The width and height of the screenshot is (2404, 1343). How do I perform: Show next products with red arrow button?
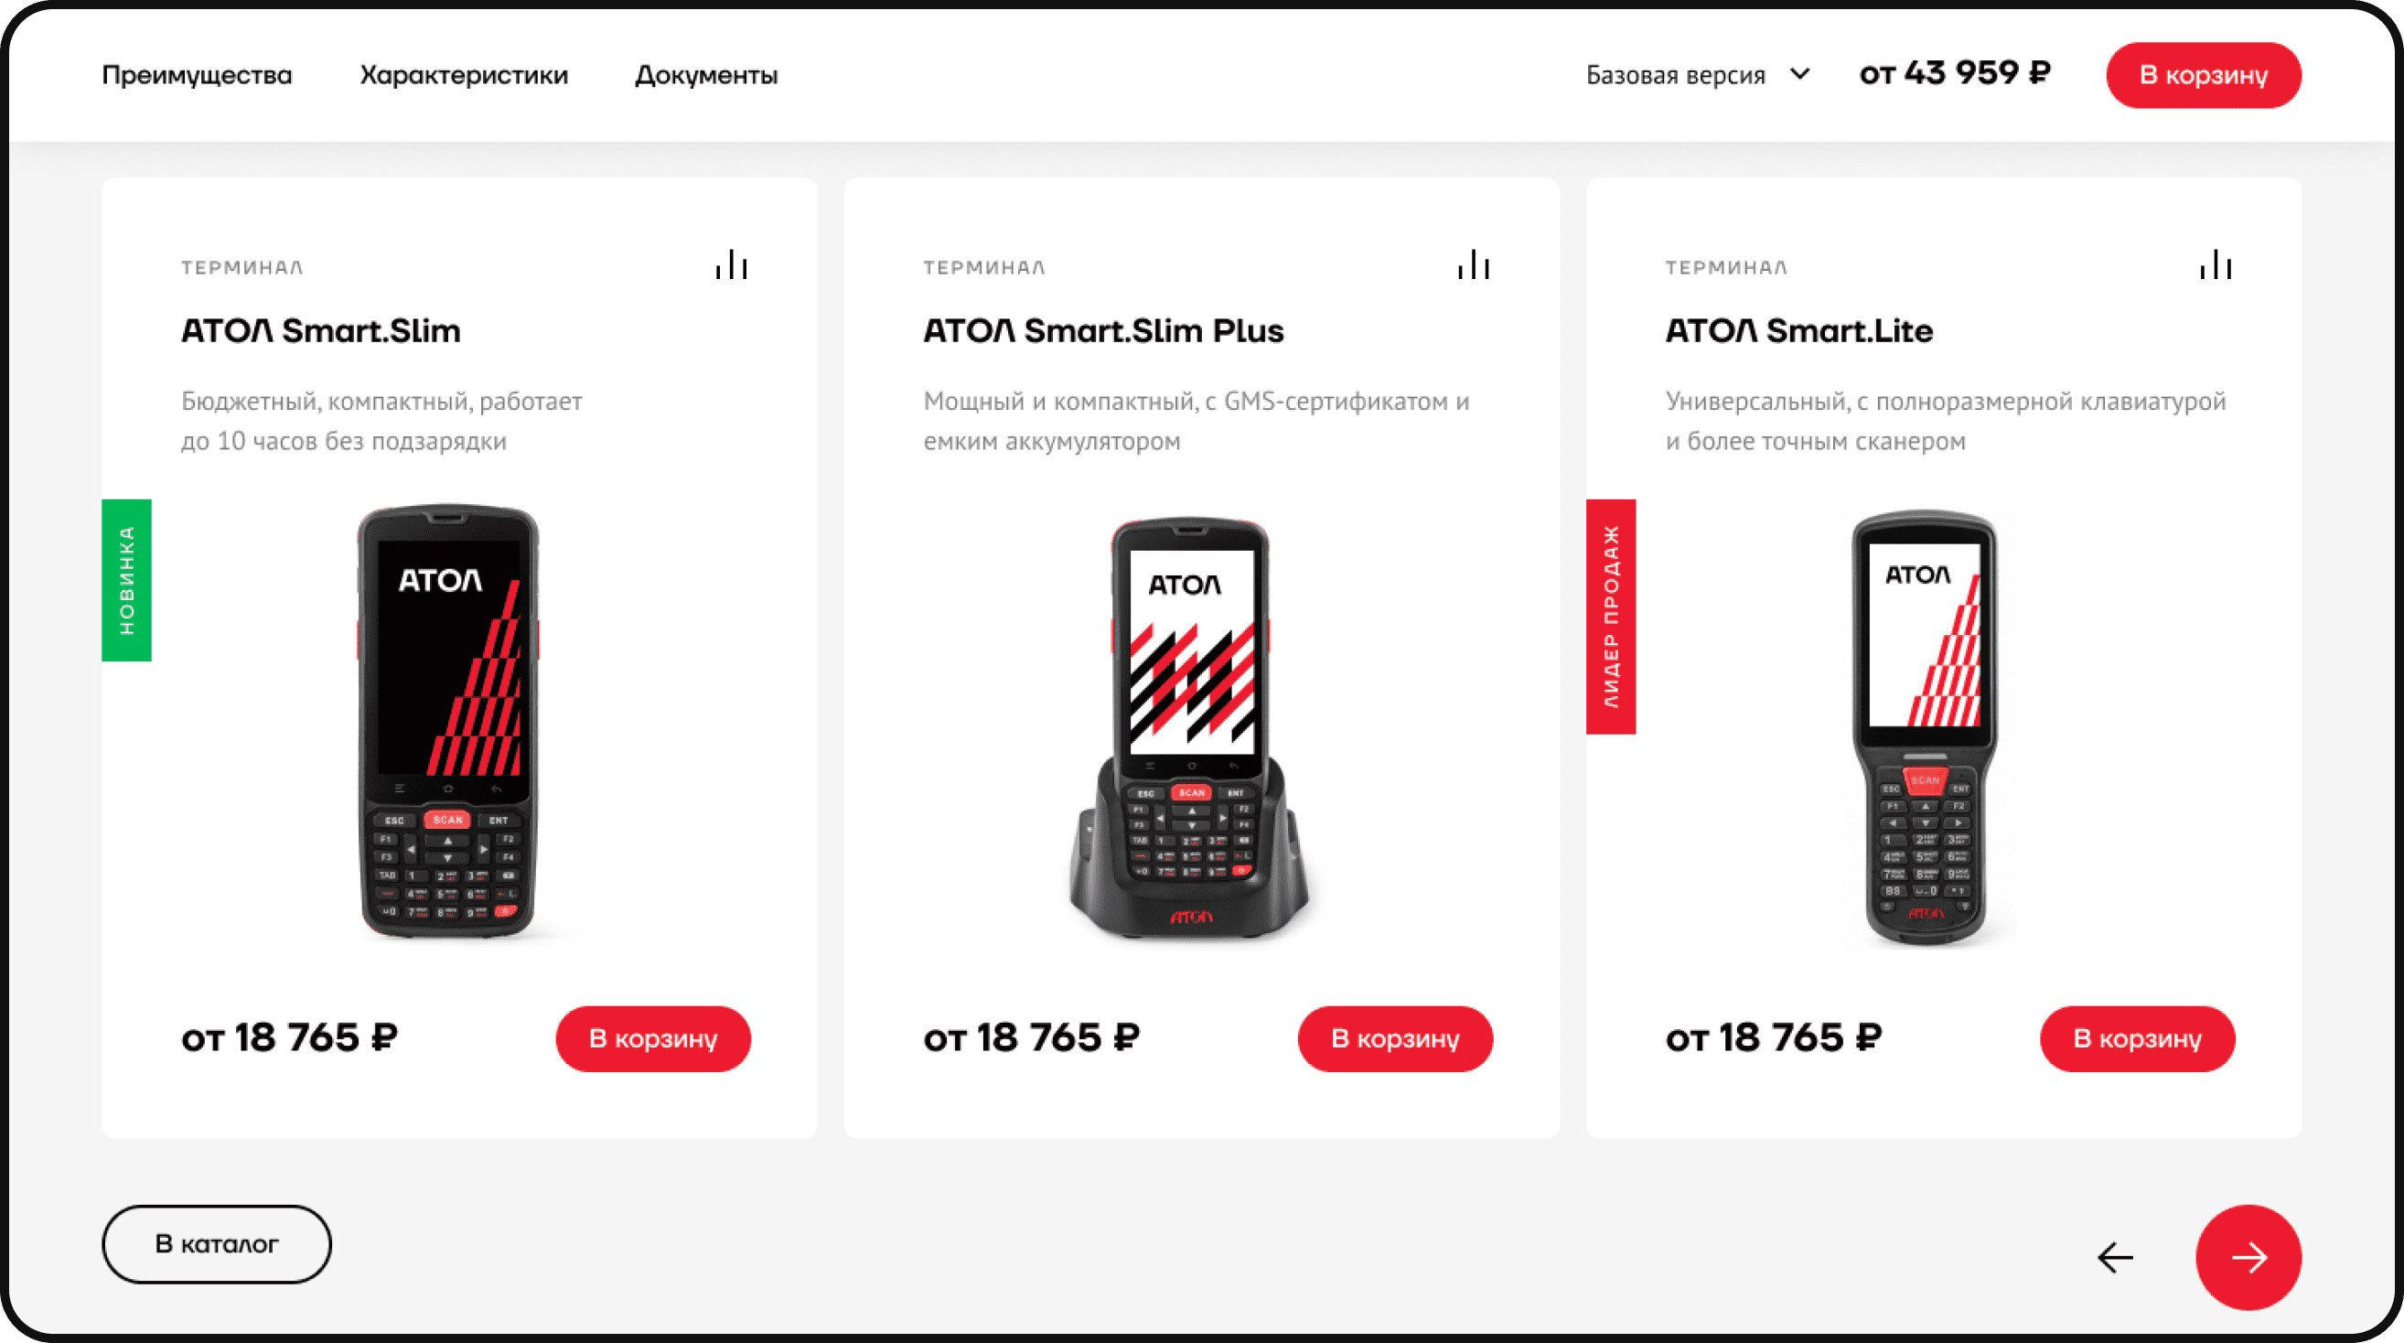click(2248, 1257)
